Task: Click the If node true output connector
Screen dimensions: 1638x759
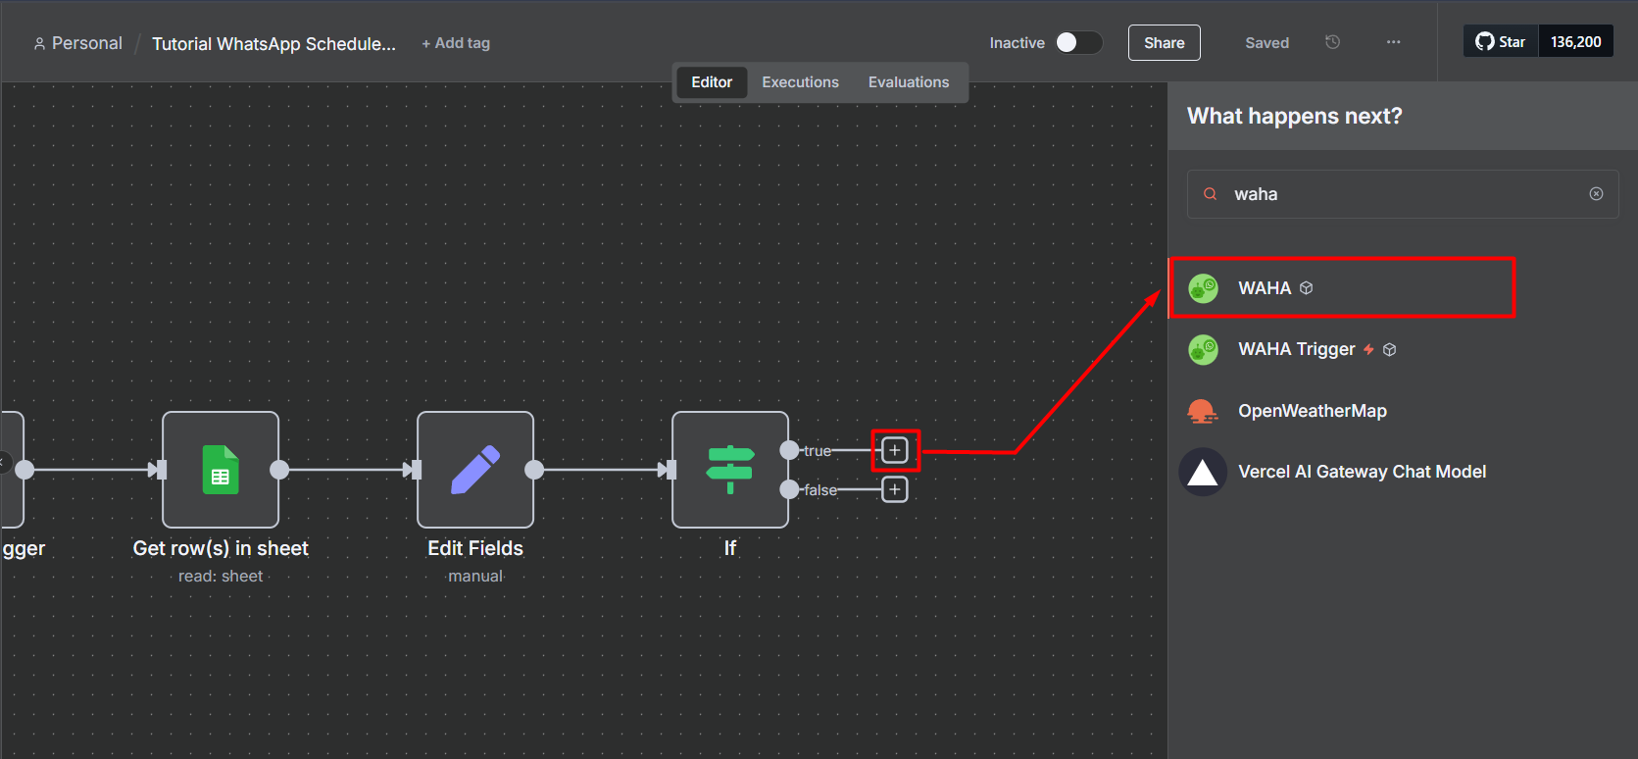Action: [x=789, y=450]
